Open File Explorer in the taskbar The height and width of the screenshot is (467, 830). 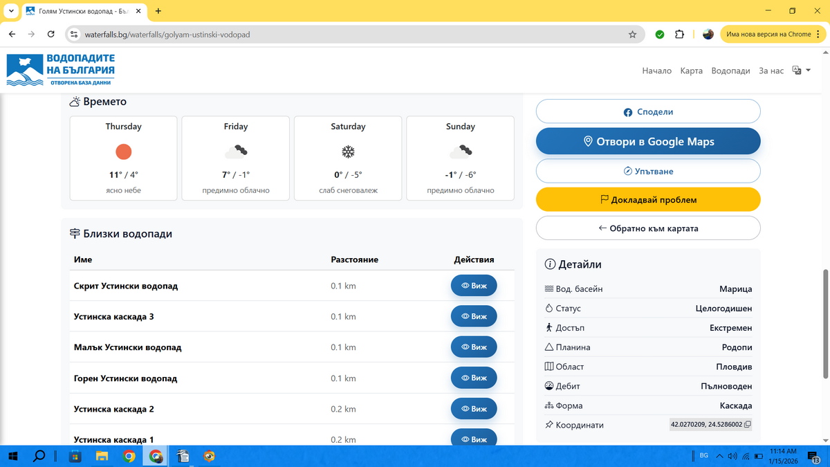[102, 456]
